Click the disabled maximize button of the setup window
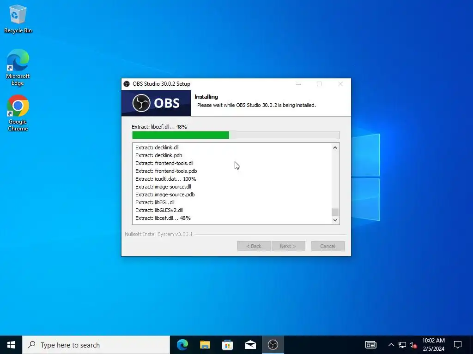This screenshot has height=354, width=473. click(319, 84)
